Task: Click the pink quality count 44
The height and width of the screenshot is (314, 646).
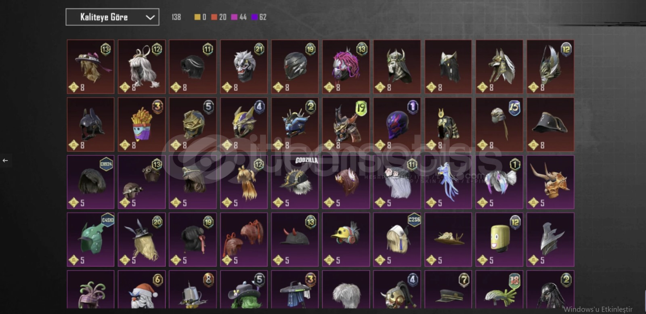Action: click(x=243, y=17)
